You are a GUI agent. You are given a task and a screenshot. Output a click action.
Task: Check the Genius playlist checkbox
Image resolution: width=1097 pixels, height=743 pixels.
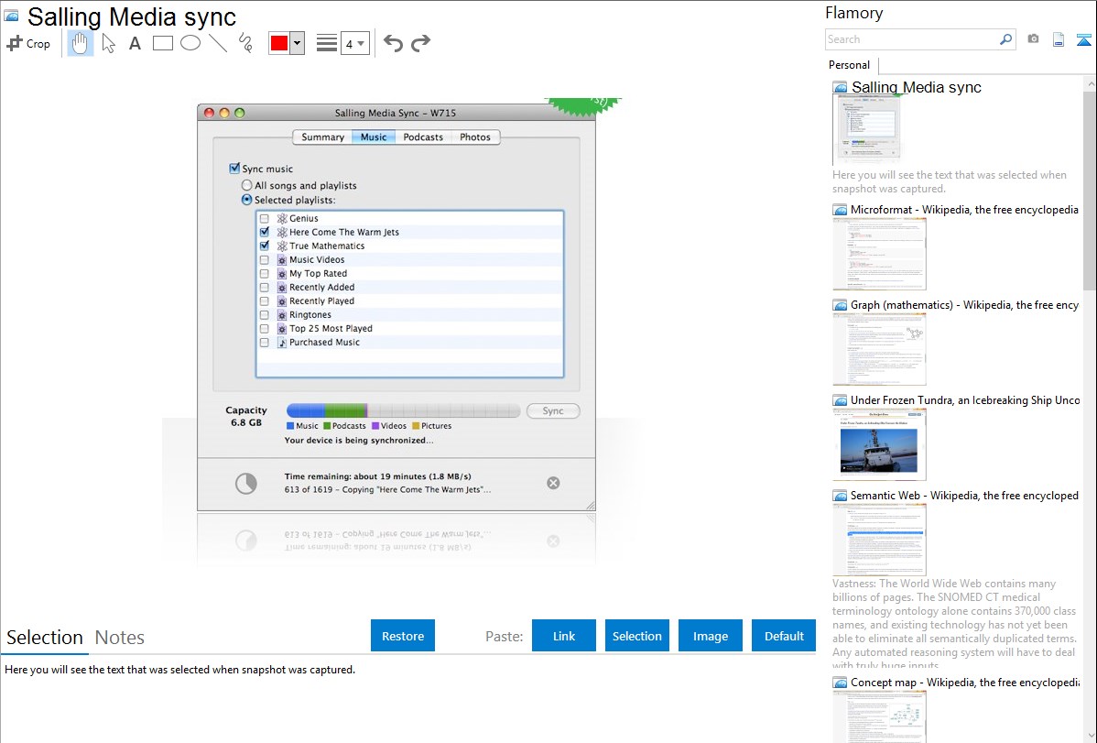[265, 218]
